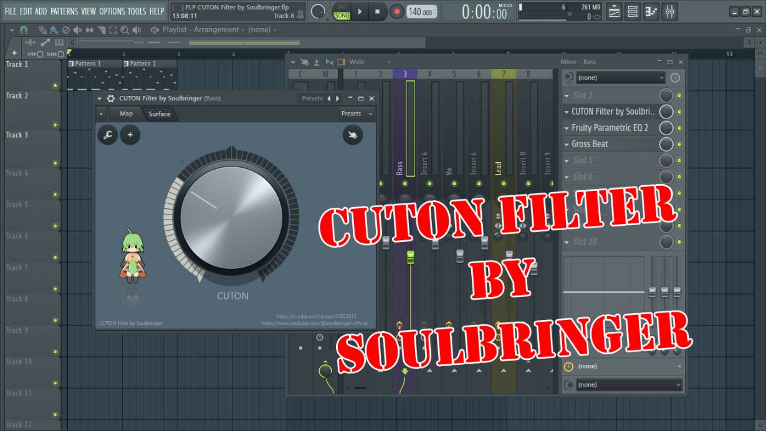766x431 pixels.
Task: Go to previous preset arrow in CUTON
Action: pyautogui.click(x=329, y=99)
